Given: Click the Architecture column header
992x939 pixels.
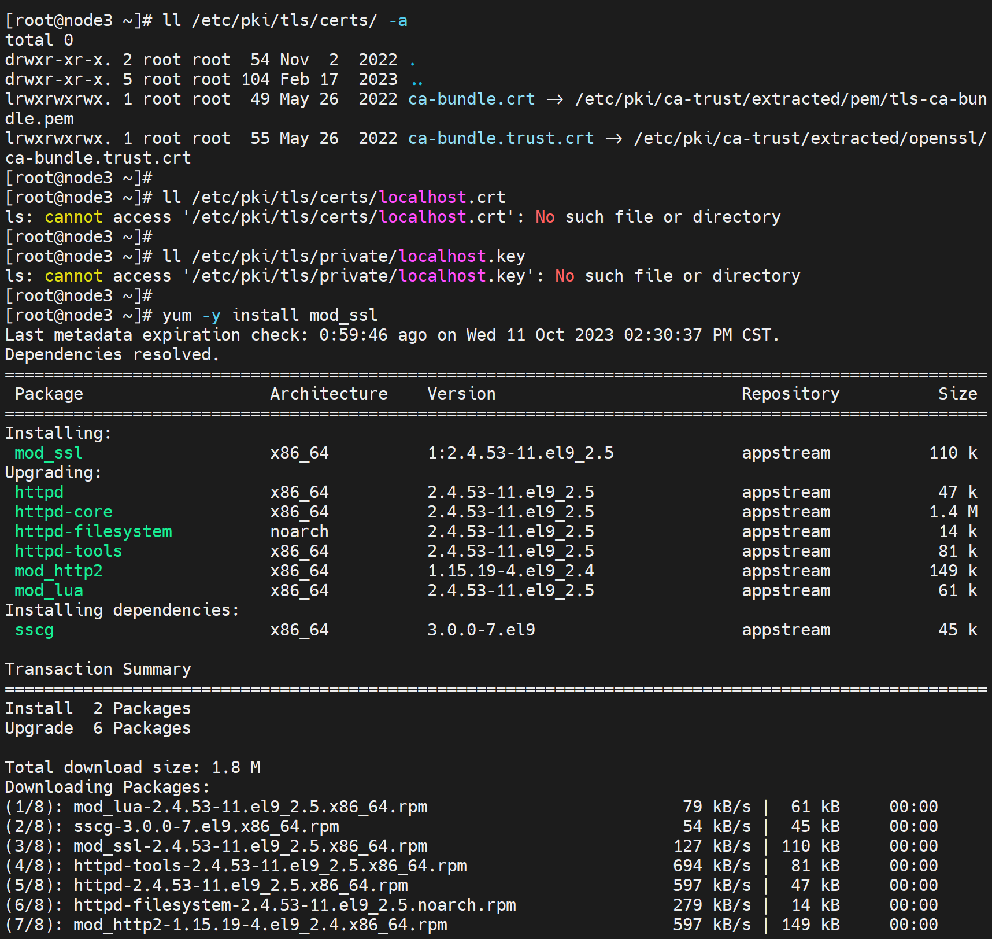Looking at the screenshot, I should coord(329,394).
